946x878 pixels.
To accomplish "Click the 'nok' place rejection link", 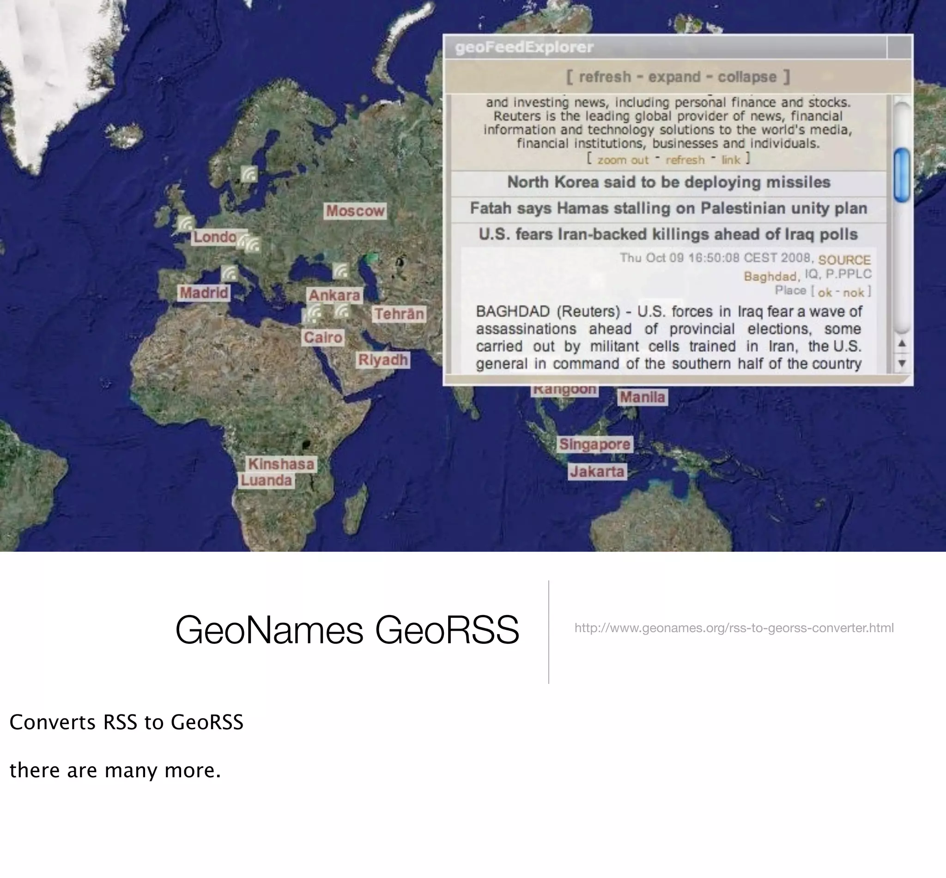I will 854,293.
